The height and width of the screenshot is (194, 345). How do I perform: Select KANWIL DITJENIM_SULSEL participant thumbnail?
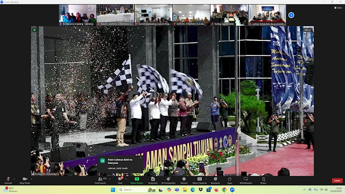[191, 15]
